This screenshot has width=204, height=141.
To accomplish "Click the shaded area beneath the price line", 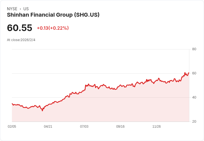I will tap(111, 108).
